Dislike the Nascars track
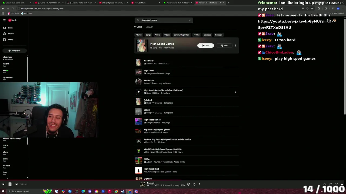Screen dimensions: 346x194 188,185
